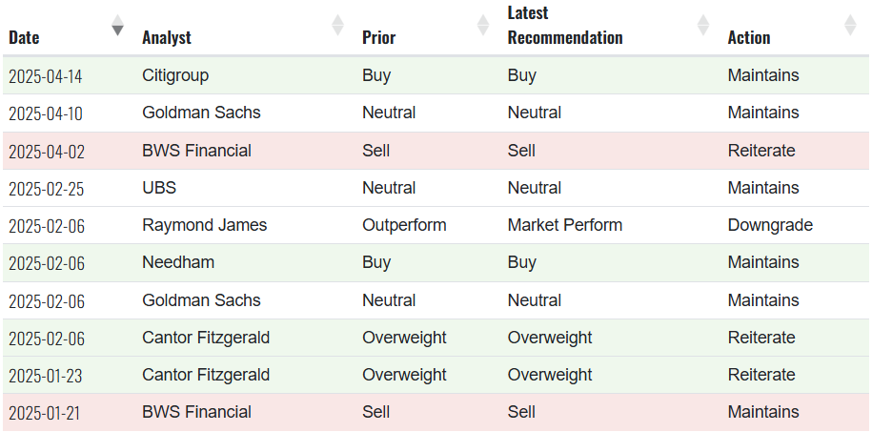This screenshot has height=432, width=872.
Task: Click the Downgrade action cell
Action: (x=770, y=225)
